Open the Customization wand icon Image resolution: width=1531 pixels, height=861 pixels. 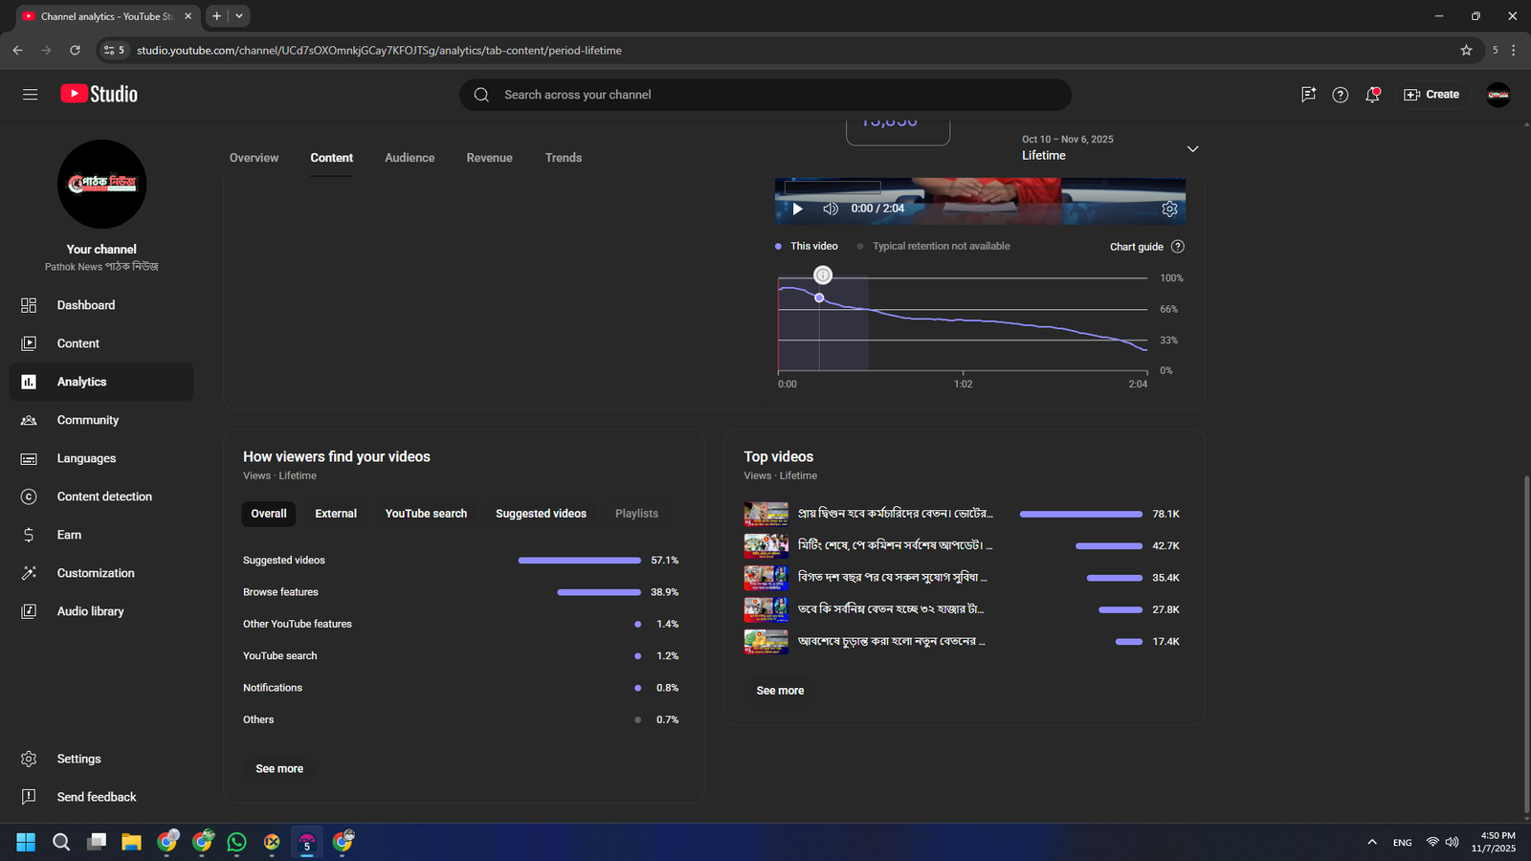pos(29,573)
